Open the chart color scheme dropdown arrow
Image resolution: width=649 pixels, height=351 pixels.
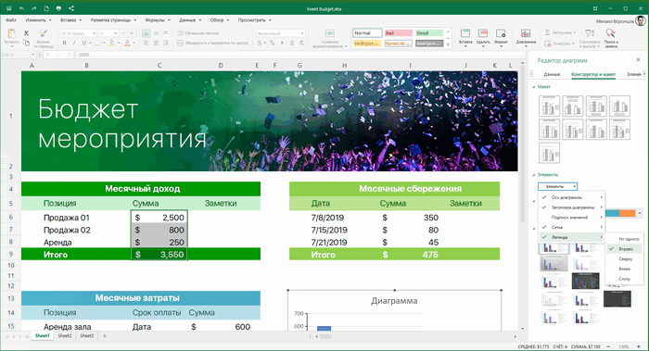coord(640,213)
